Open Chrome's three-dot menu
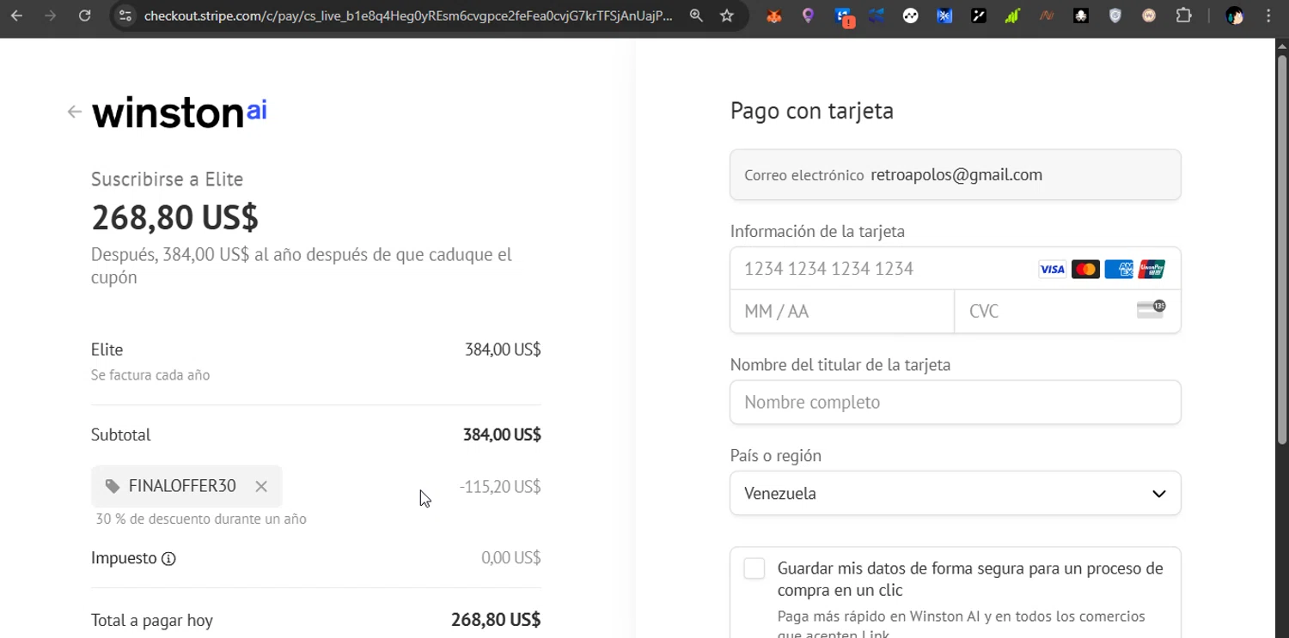The height and width of the screenshot is (638, 1289). pyautogui.click(x=1269, y=15)
